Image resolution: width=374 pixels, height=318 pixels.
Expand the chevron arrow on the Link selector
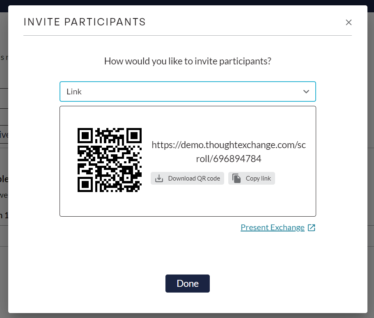click(x=306, y=92)
